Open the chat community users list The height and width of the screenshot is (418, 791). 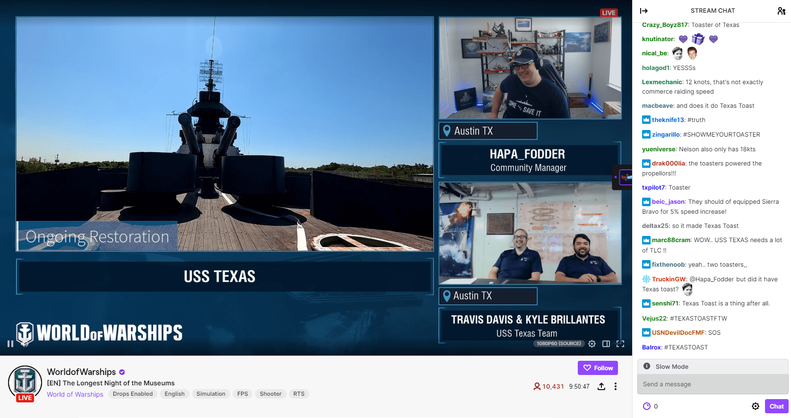pos(781,11)
